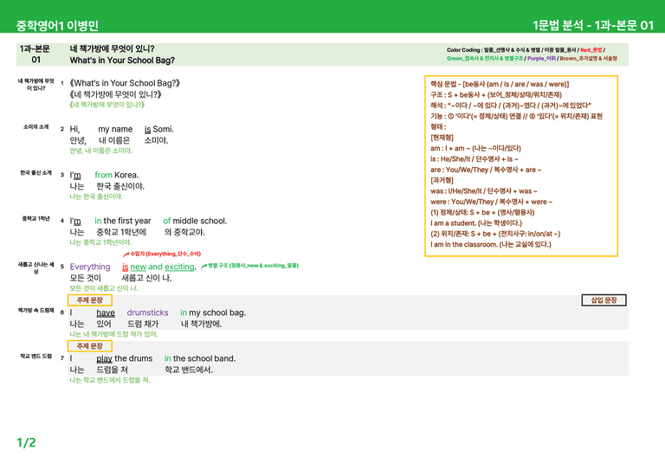
Task: Click the margin label '학교 밴드 드럼'
Action: 36,356
